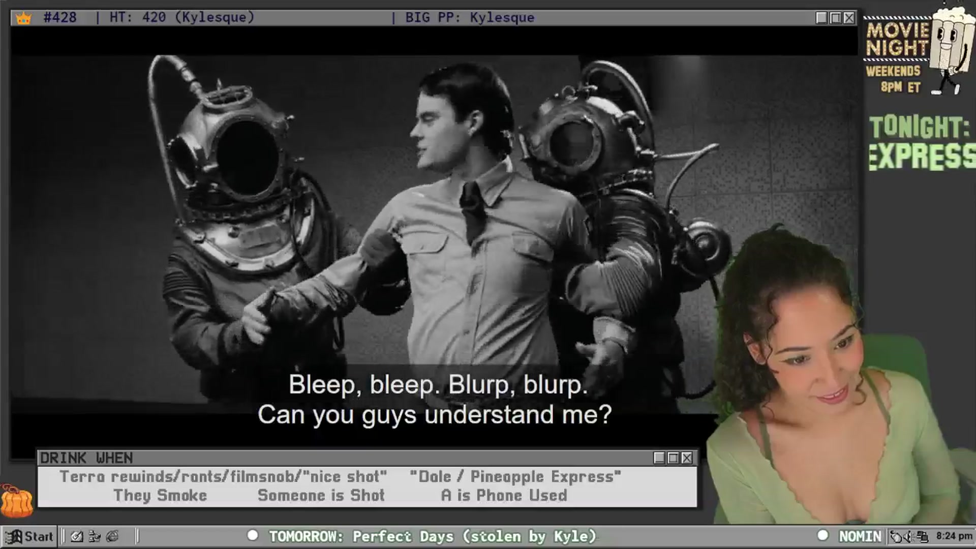The width and height of the screenshot is (976, 549).
Task: Minimize the movie player window
Action: [821, 18]
